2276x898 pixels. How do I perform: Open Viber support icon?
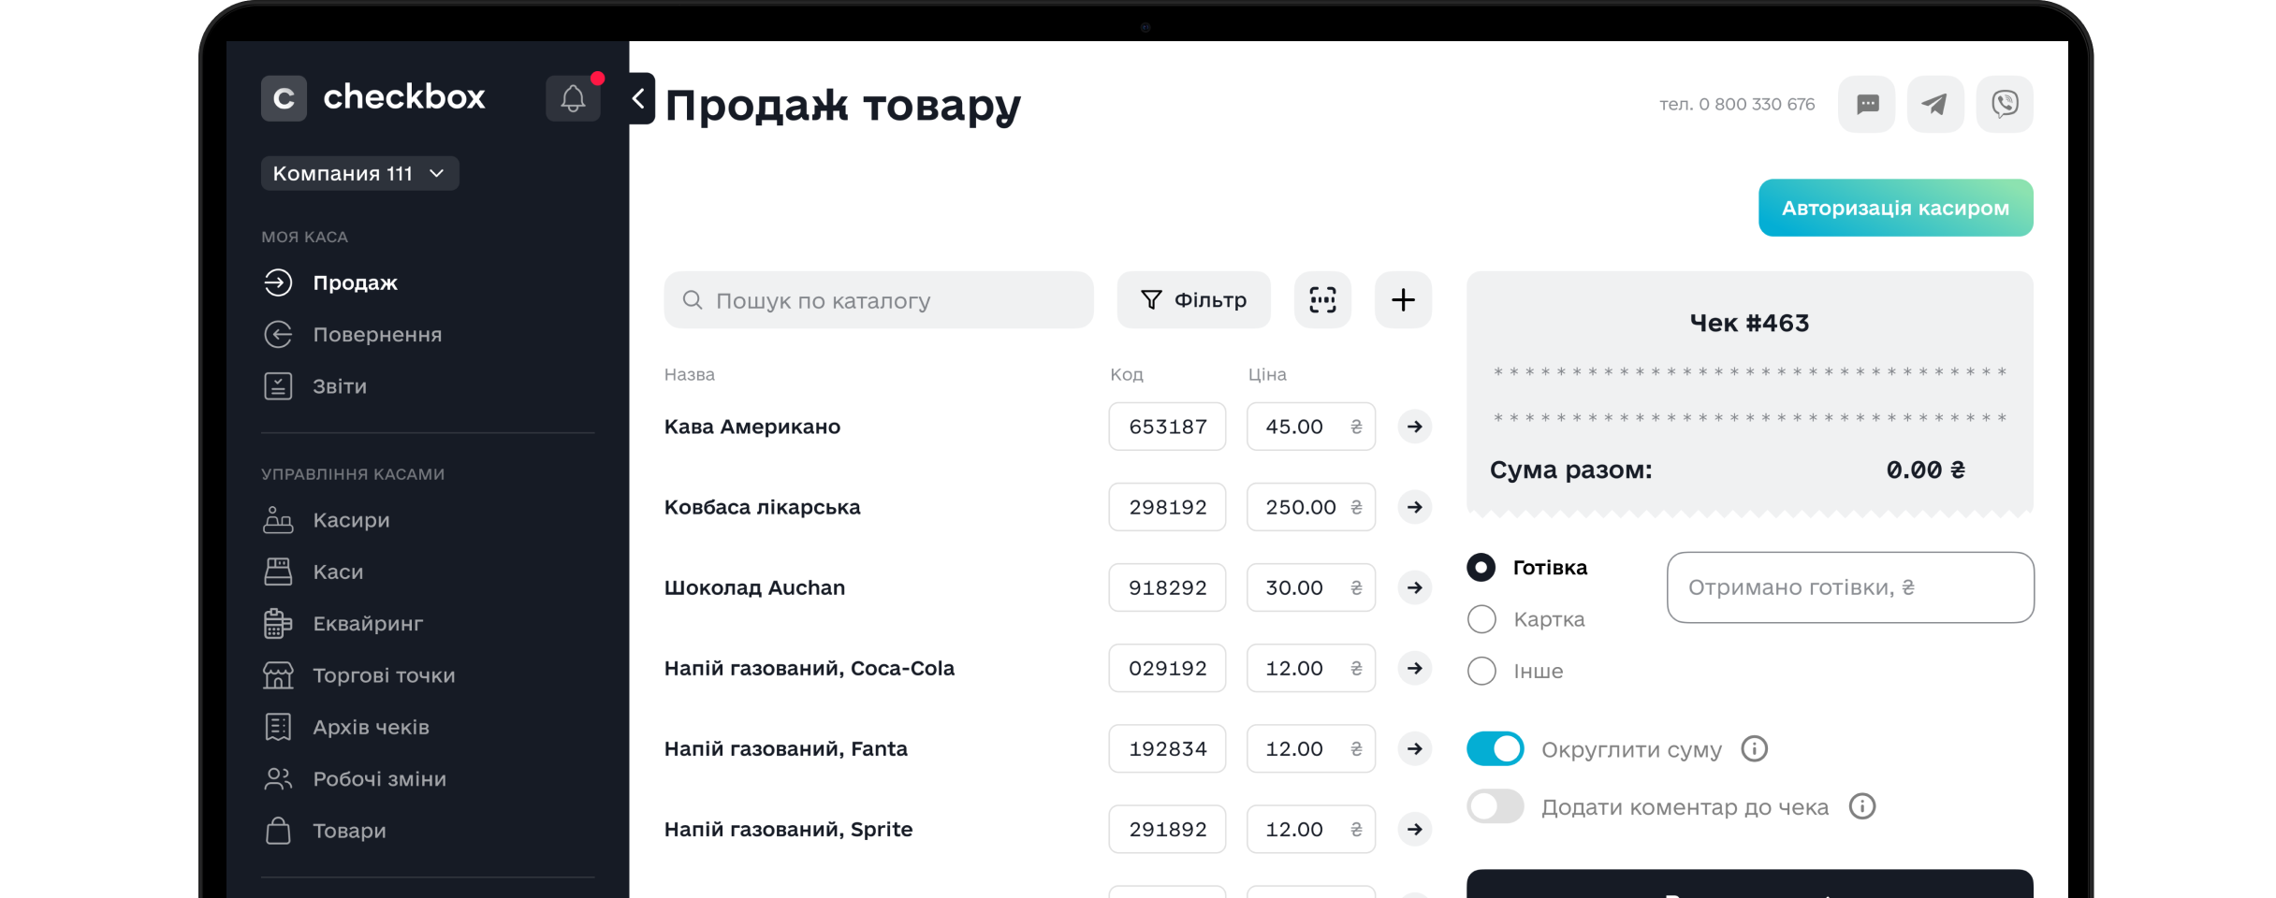(2004, 104)
